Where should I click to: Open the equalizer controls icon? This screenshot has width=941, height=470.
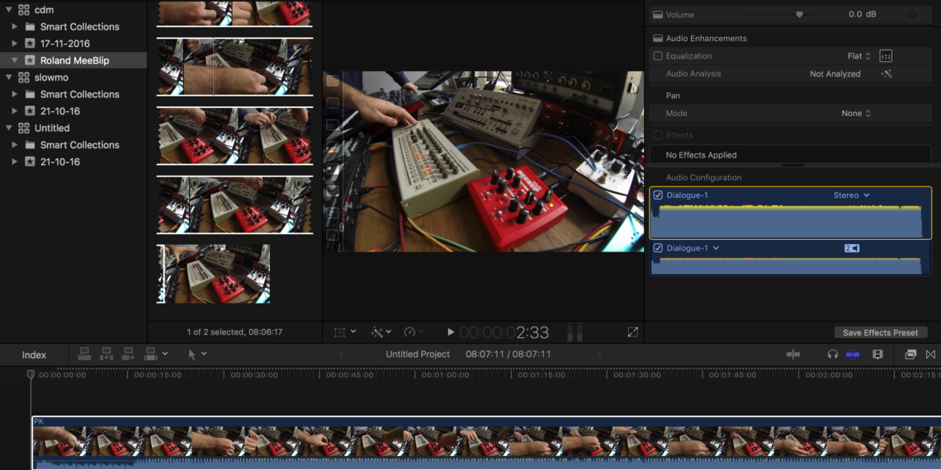click(886, 56)
